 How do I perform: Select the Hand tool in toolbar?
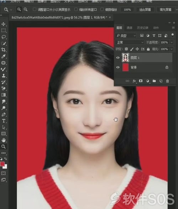[x=4, y=140]
